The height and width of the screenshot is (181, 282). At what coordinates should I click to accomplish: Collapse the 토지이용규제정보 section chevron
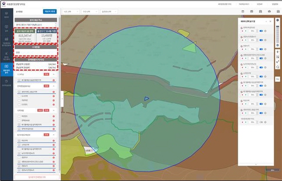[x=54, y=135]
